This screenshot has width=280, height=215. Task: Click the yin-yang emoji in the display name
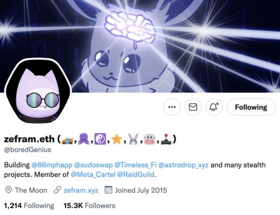tap(100, 139)
